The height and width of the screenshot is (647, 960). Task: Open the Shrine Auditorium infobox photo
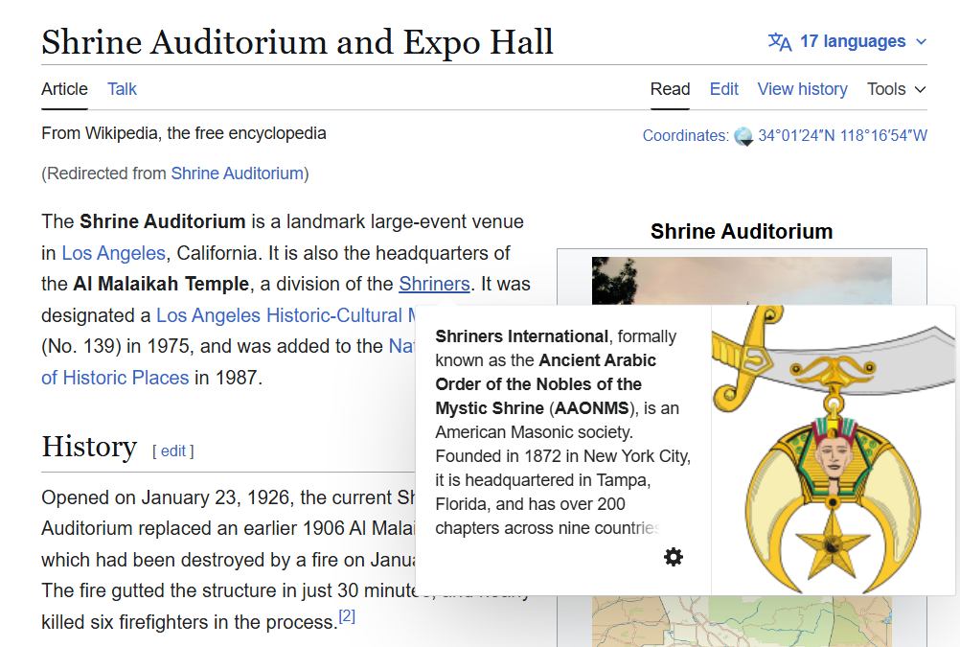(x=742, y=281)
